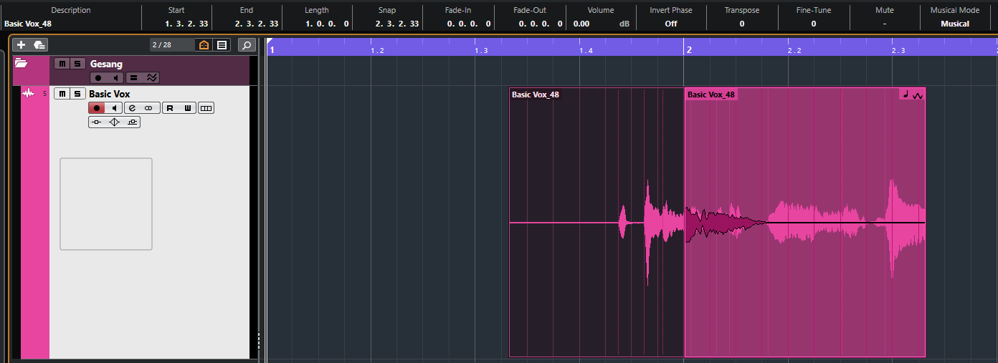Click position 1.2 in the ruler
The image size is (998, 363).
click(x=377, y=51)
